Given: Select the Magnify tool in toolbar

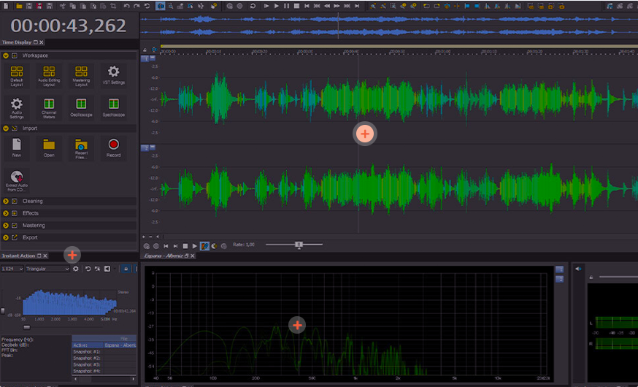Looking at the screenshot, I should pos(171,6).
